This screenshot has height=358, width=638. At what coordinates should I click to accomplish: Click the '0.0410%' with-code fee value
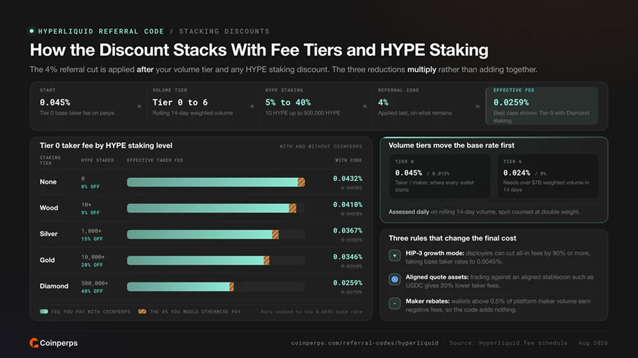pyautogui.click(x=347, y=205)
